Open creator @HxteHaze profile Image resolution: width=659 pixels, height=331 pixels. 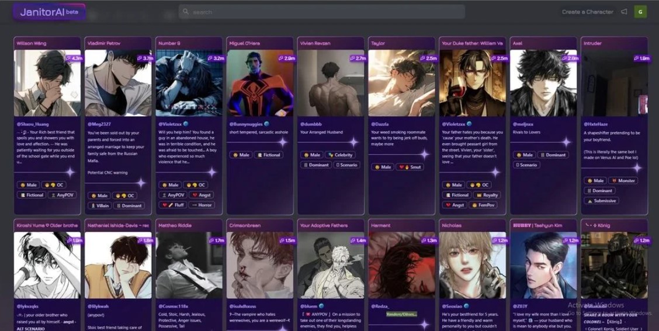[596, 124]
